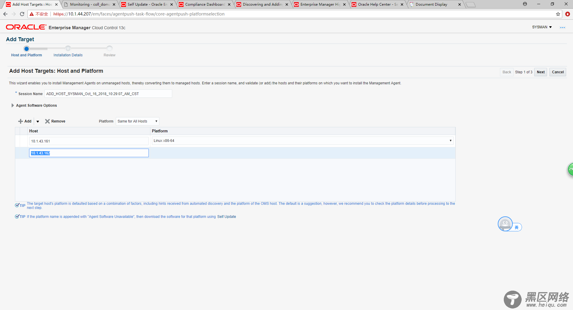
Task: Open the Chrome profile avatar icon
Action: tap(525, 4)
